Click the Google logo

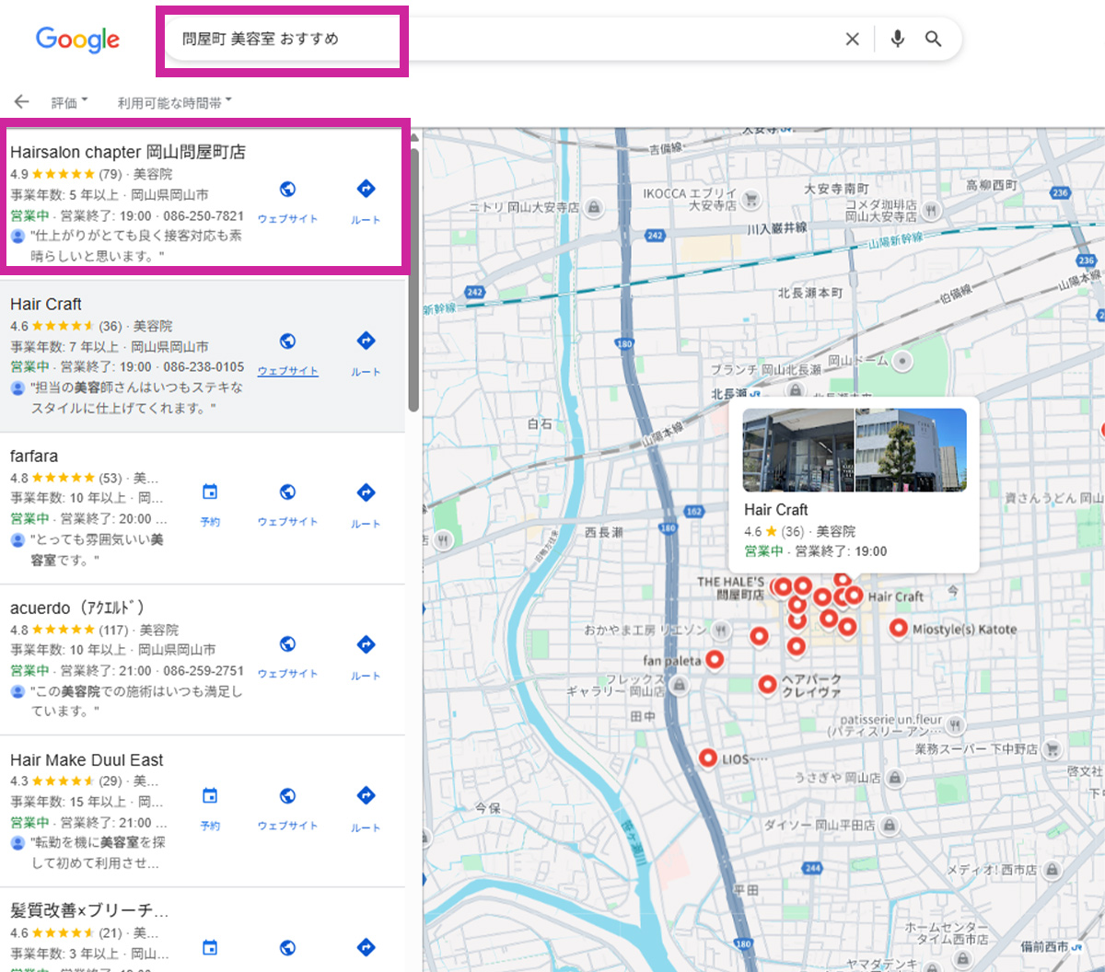(x=78, y=40)
